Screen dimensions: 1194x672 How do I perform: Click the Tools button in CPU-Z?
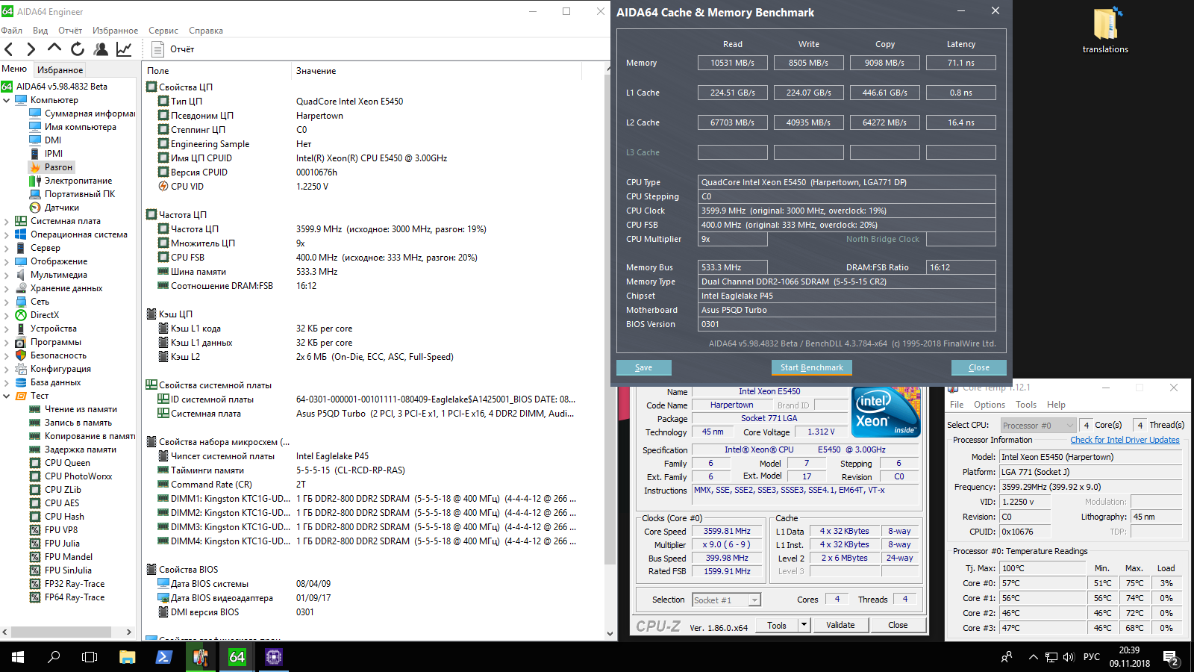click(777, 625)
